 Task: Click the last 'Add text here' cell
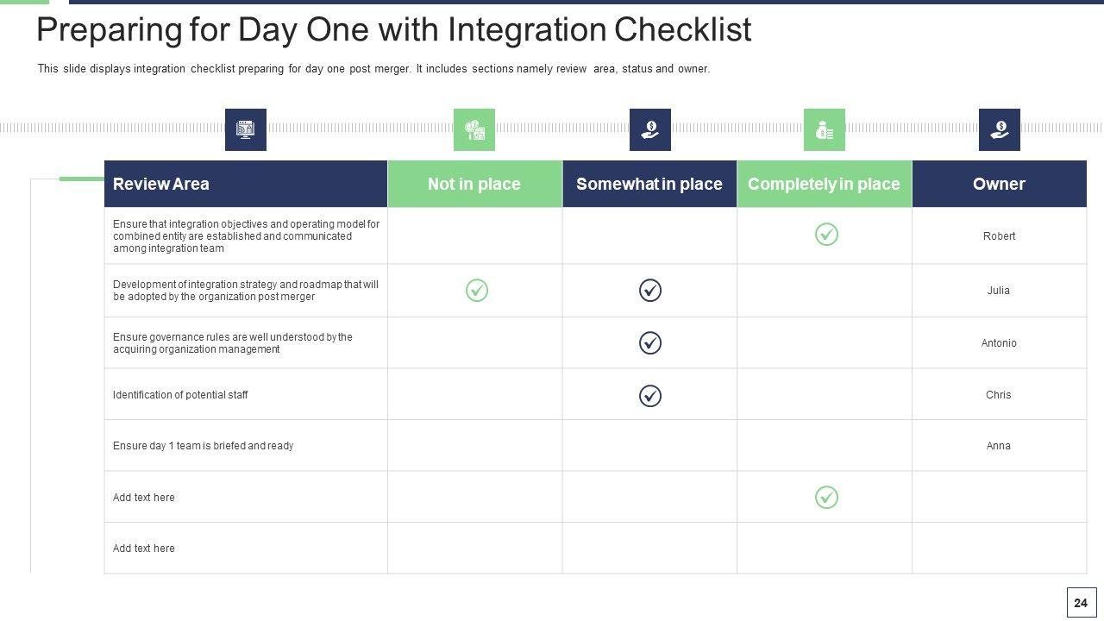144,549
